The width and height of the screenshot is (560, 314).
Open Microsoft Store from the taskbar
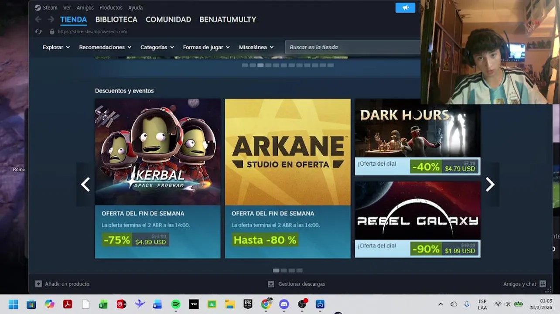pyautogui.click(x=31, y=304)
